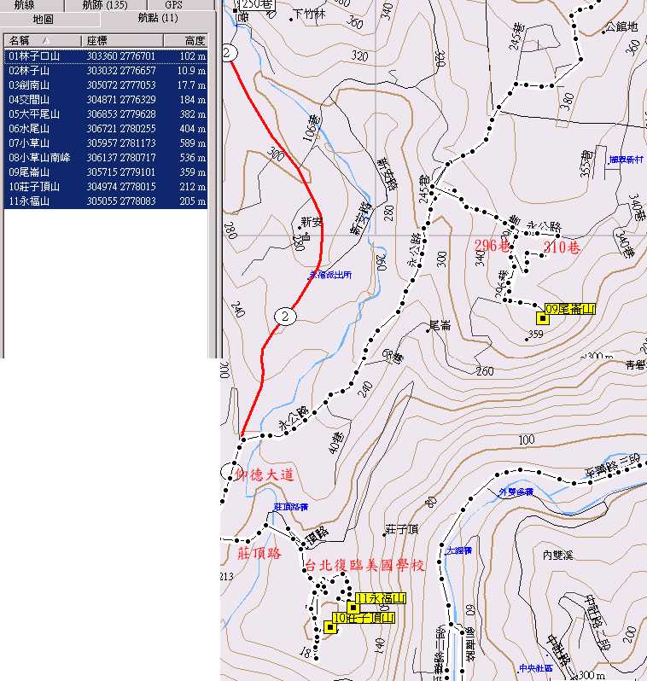Click the 404 m altitude value
The width and height of the screenshot is (647, 681).
point(193,129)
